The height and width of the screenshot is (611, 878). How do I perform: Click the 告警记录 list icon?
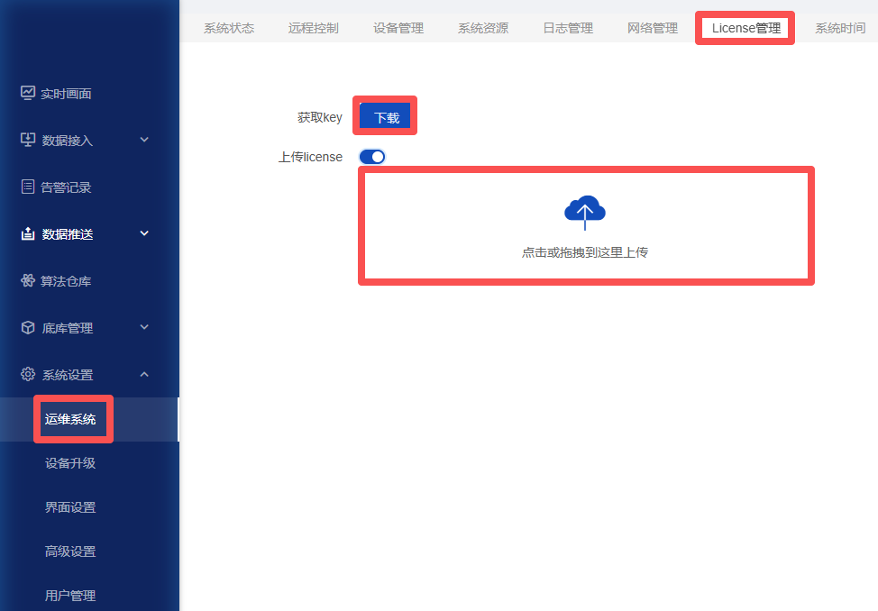pyautogui.click(x=27, y=187)
